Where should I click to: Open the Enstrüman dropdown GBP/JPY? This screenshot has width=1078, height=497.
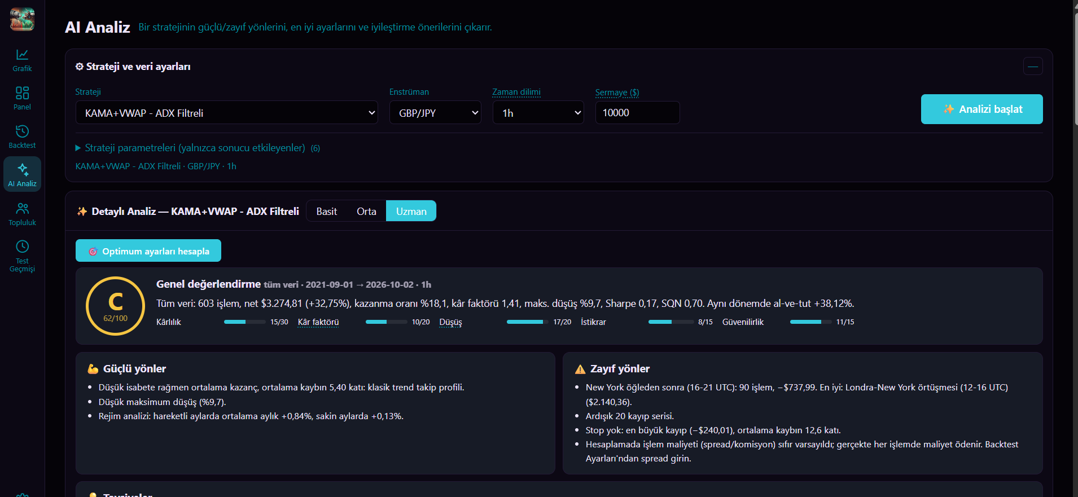(435, 113)
